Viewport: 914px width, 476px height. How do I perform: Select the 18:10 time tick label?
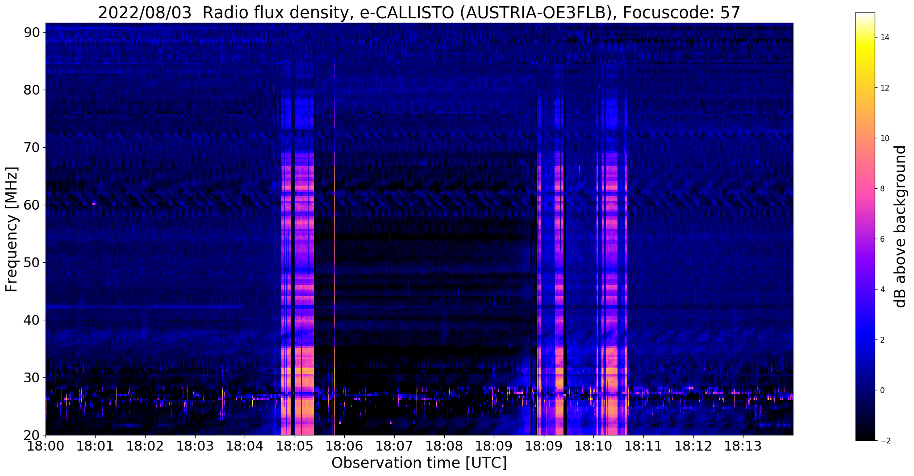(x=594, y=446)
